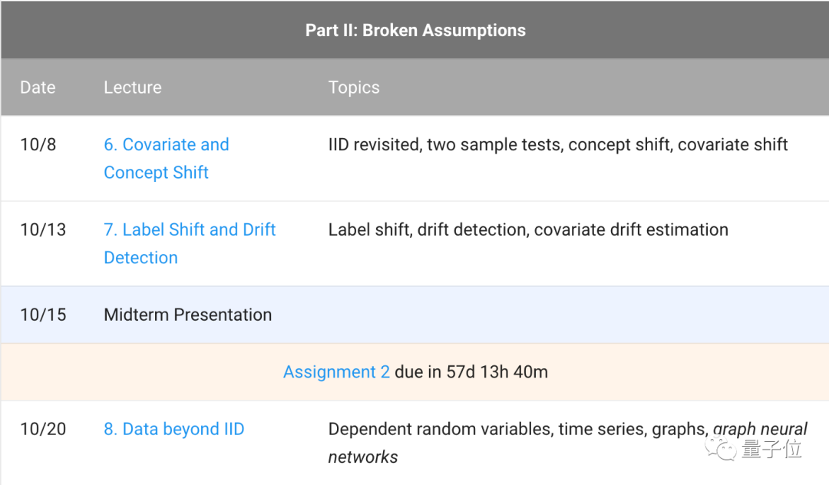Click the Topics column header
This screenshot has width=829, height=485.
coord(354,87)
